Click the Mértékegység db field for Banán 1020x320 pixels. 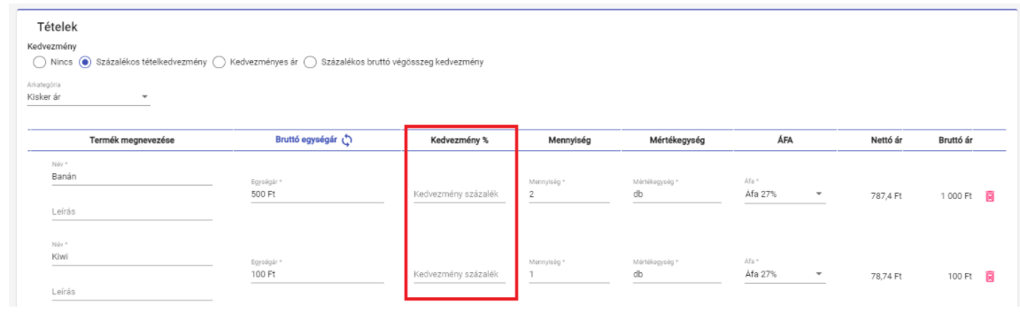click(677, 194)
